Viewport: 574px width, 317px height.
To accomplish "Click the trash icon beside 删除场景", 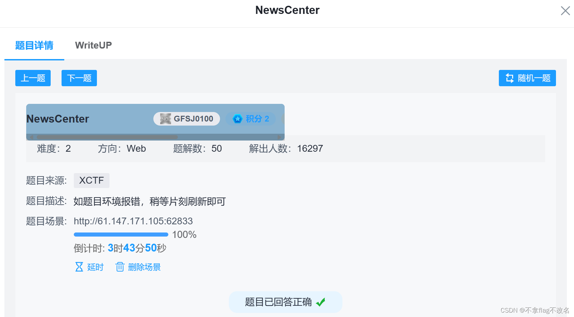I will click(120, 267).
